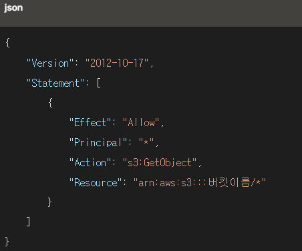Click the "Resource" key
Image resolution: width=302 pixels, height=251 pixels.
coord(96,182)
